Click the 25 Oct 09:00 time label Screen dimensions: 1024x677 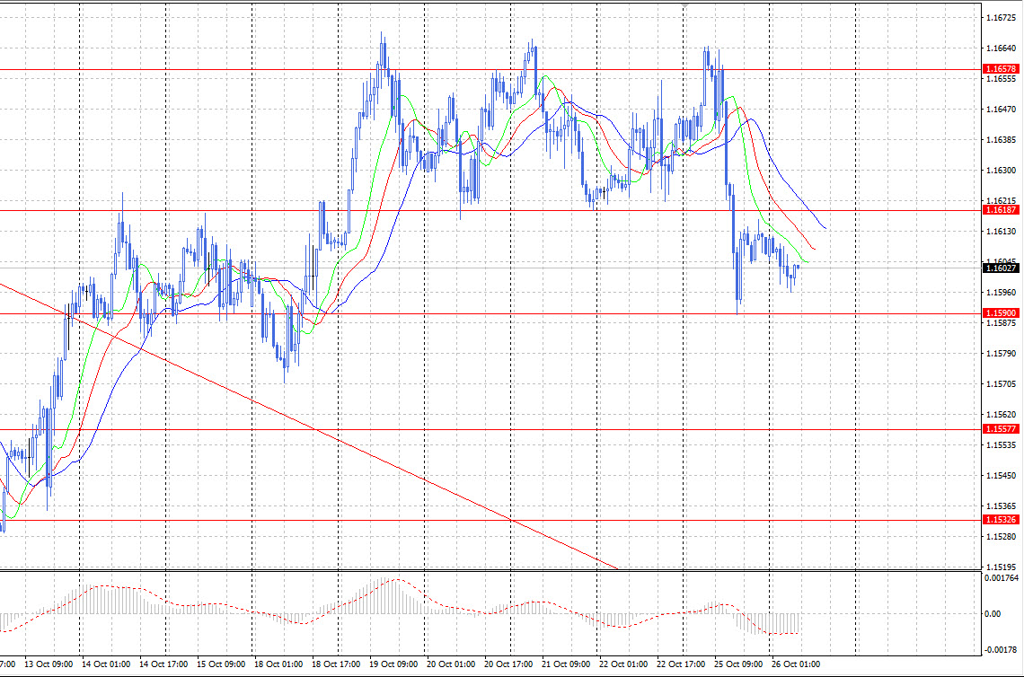click(738, 664)
